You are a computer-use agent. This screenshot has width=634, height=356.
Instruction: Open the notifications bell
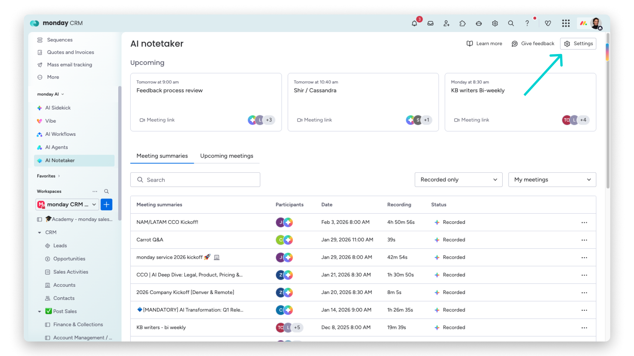pos(414,23)
